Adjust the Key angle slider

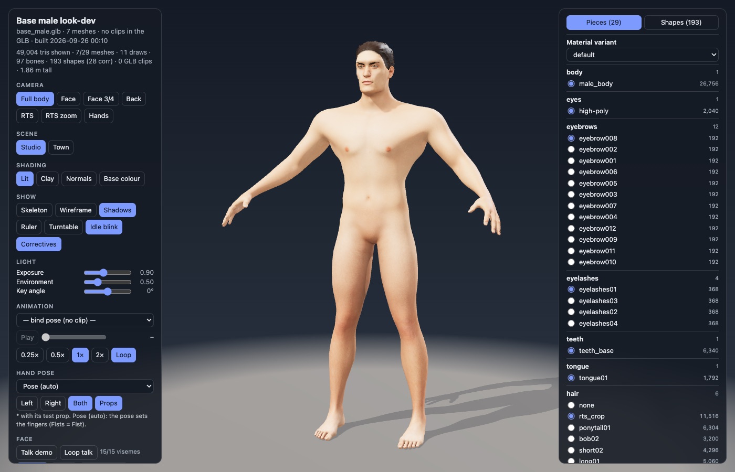(108, 292)
